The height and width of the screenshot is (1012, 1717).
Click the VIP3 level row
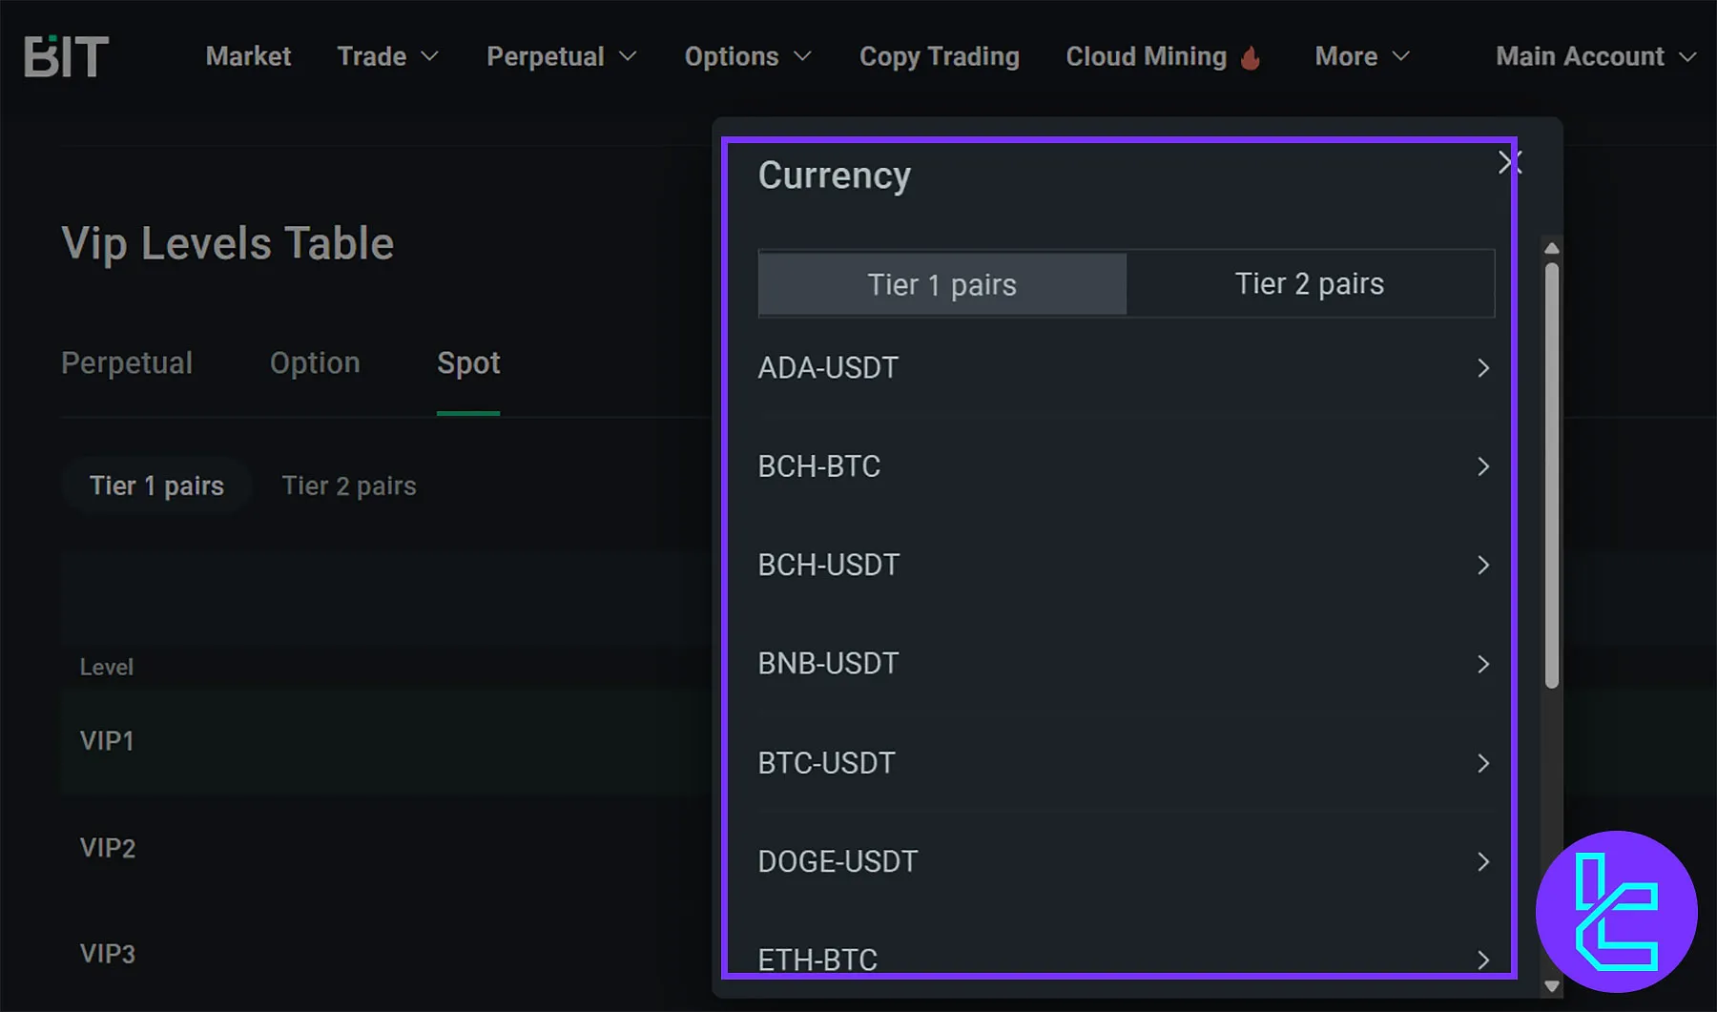pos(385,954)
